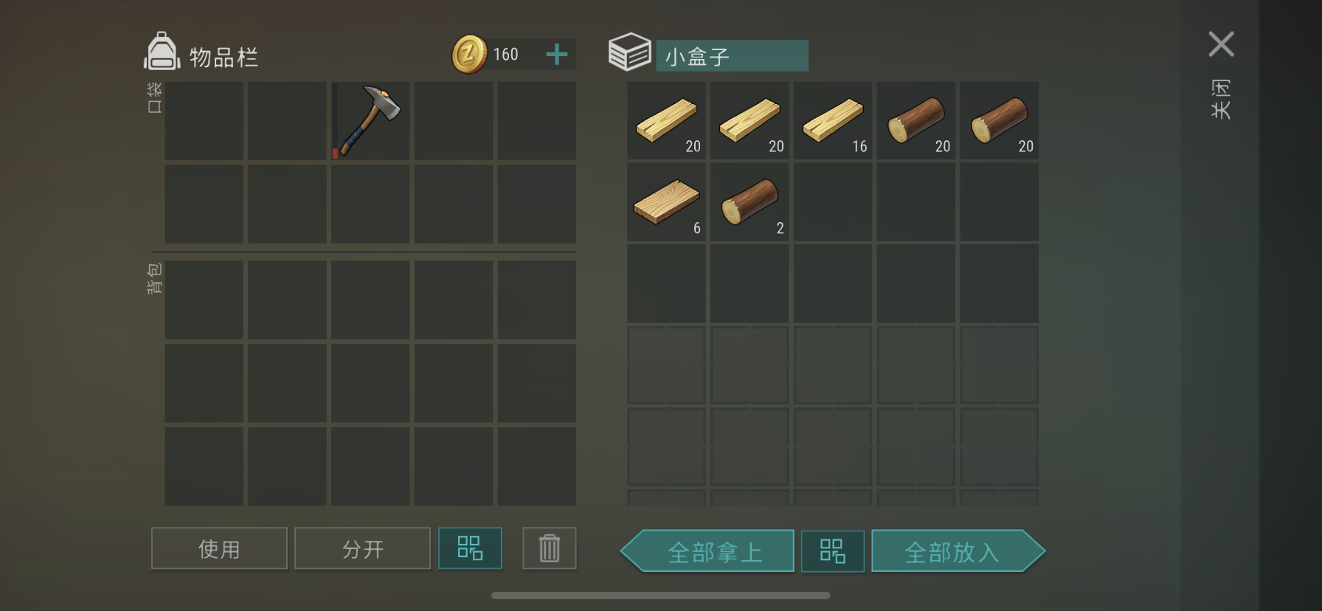Select the first empty backpack slot
This screenshot has width=1322, height=611.
point(204,300)
